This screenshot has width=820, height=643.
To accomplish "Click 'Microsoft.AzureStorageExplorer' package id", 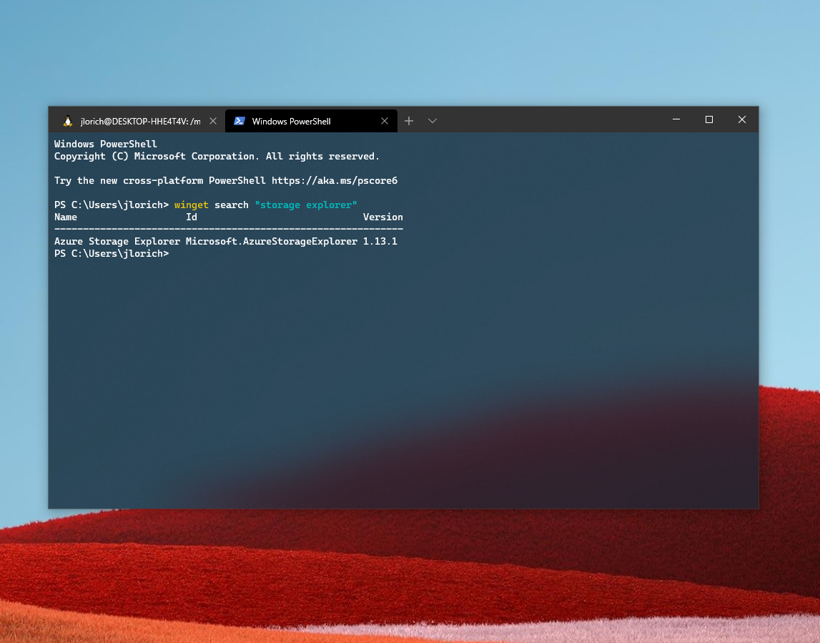I will 272,241.
